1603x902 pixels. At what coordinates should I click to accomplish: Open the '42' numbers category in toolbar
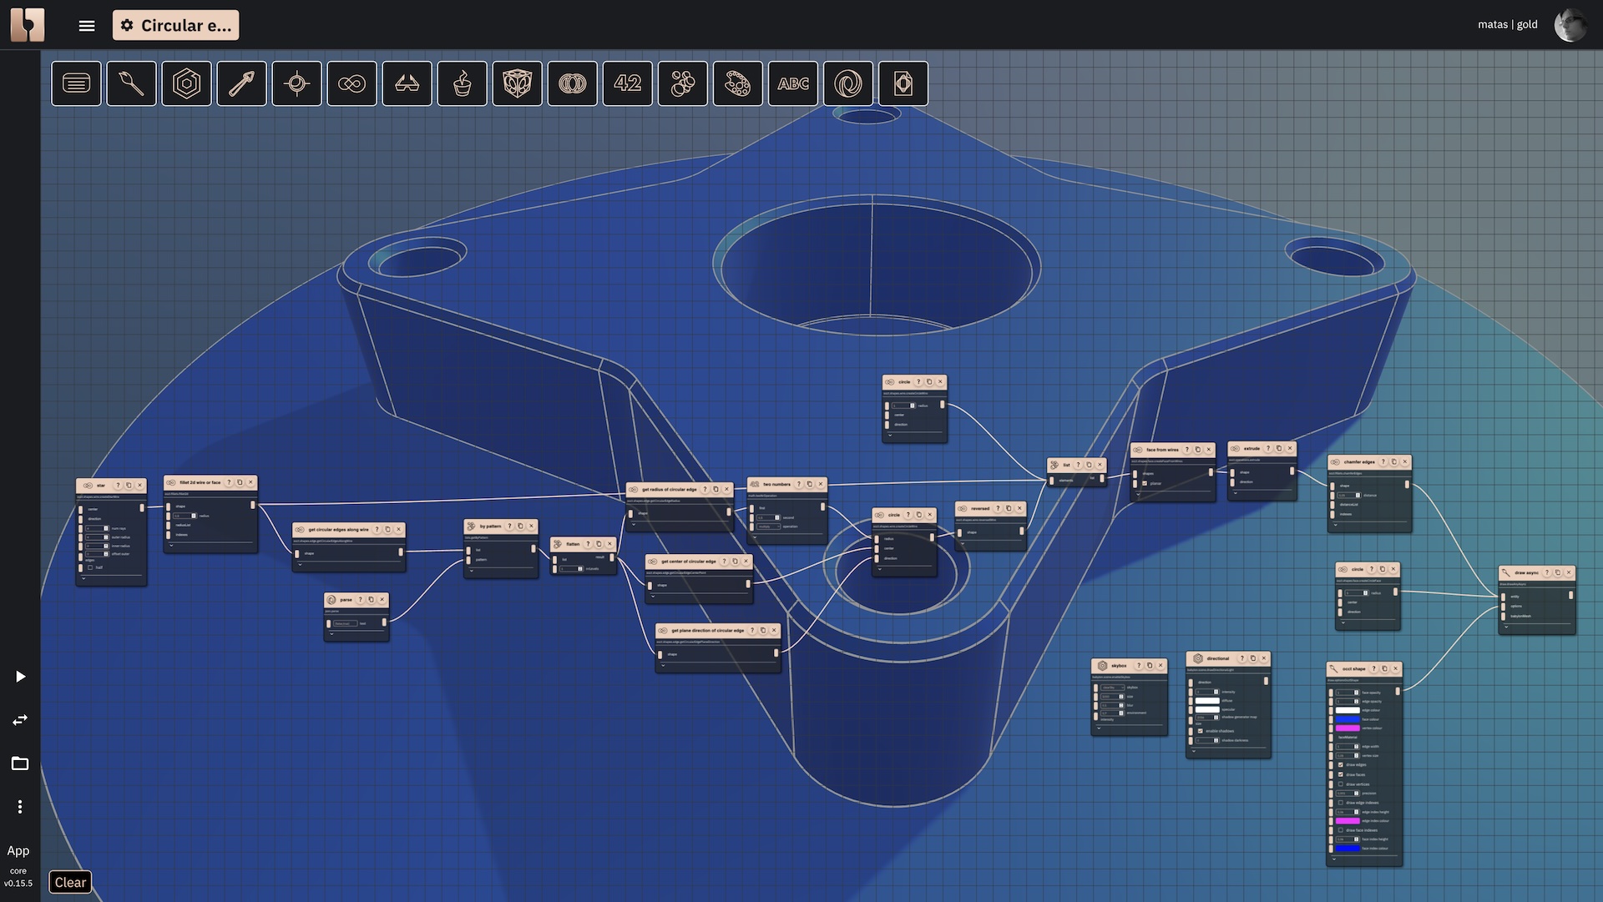[627, 83]
